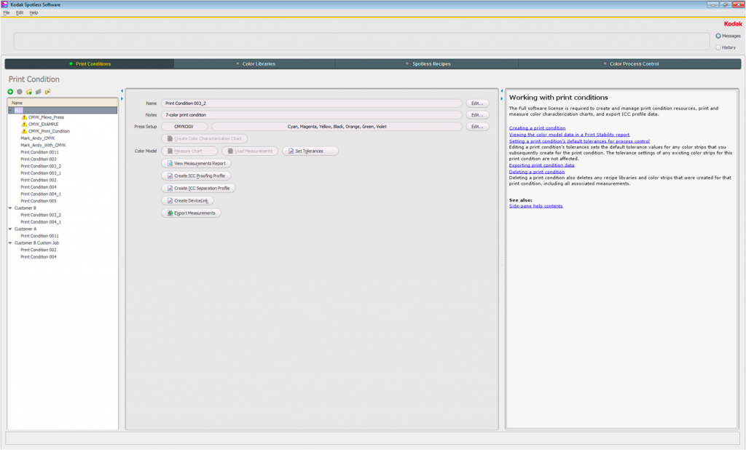Click the left-pointing arrow beside the condition list
The width and height of the screenshot is (746, 450).
[122, 91]
